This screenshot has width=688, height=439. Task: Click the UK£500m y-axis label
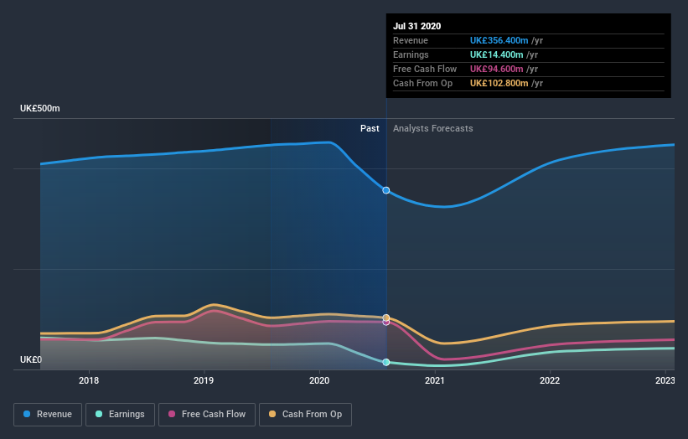pyautogui.click(x=40, y=108)
